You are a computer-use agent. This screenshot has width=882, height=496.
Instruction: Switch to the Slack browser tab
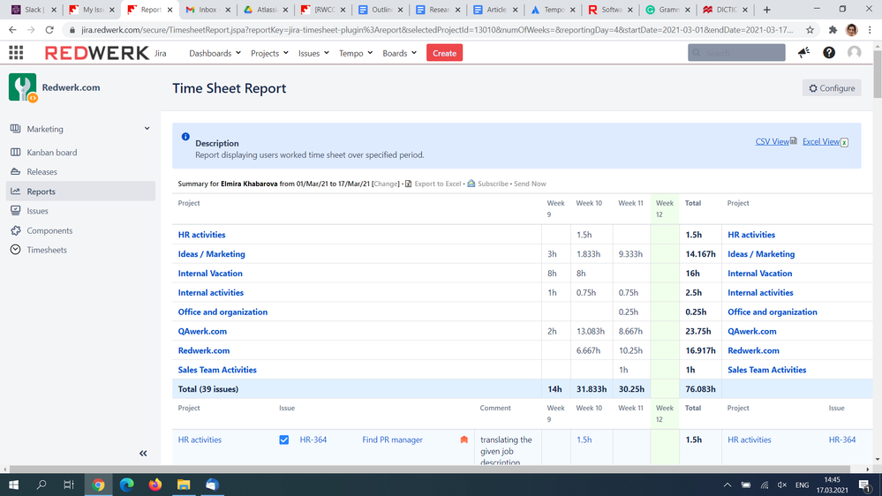(x=33, y=10)
